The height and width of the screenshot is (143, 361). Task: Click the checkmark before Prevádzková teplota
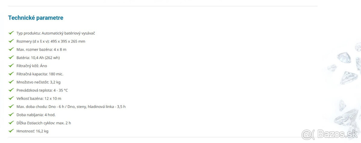point(11,90)
